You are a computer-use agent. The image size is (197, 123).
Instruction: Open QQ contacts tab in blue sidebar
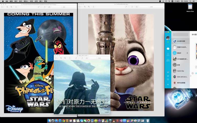pos(168,54)
